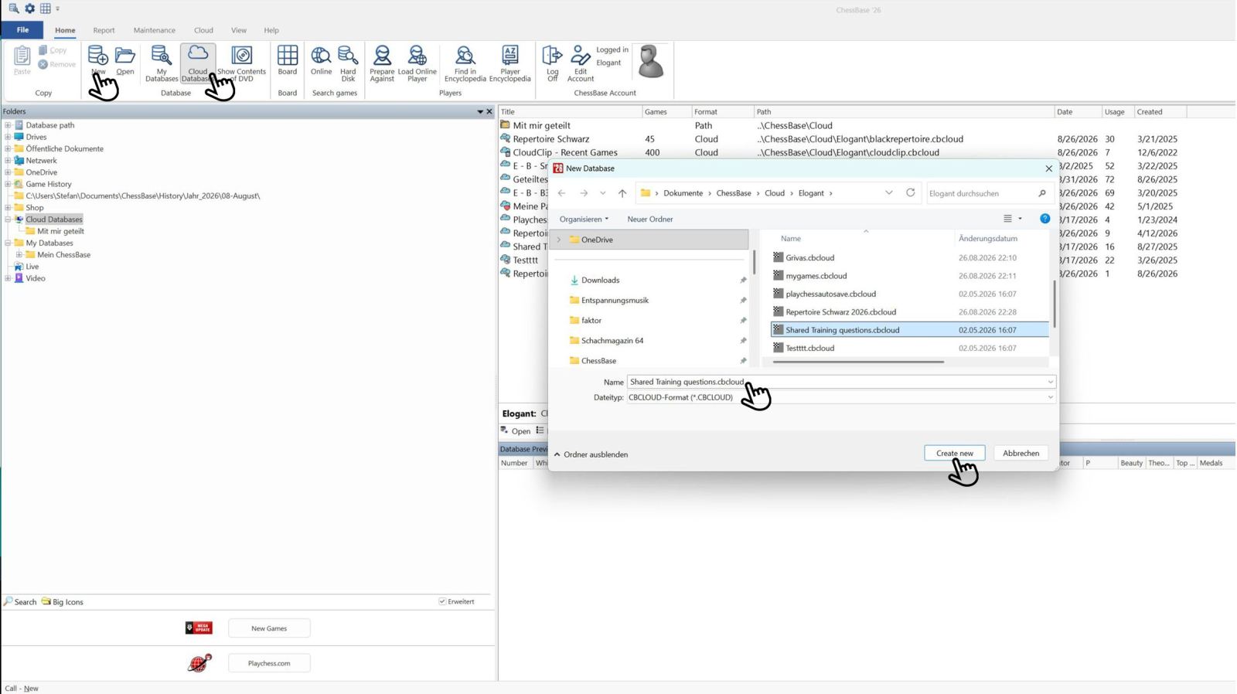Viewport: 1237px width, 694px height.
Task: Open the Organisieren dropdown
Action: (584, 219)
